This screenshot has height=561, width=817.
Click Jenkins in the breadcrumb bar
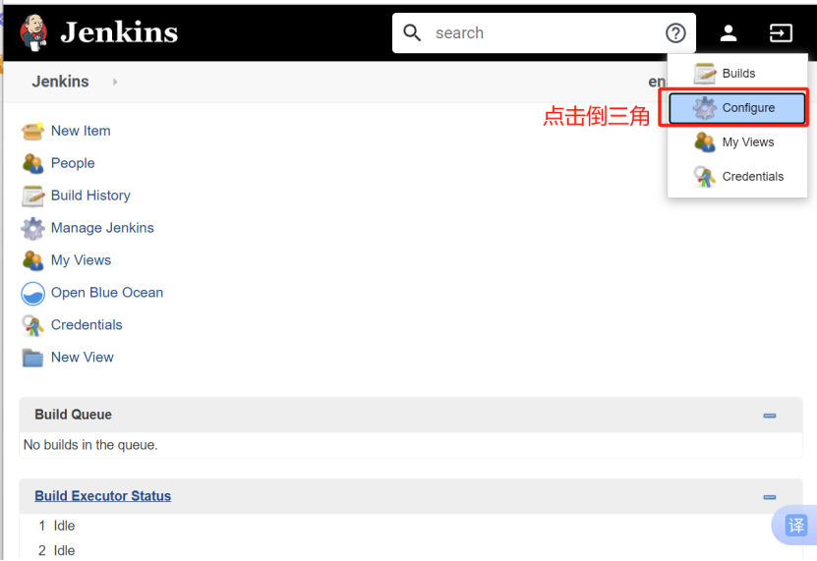[x=60, y=82]
